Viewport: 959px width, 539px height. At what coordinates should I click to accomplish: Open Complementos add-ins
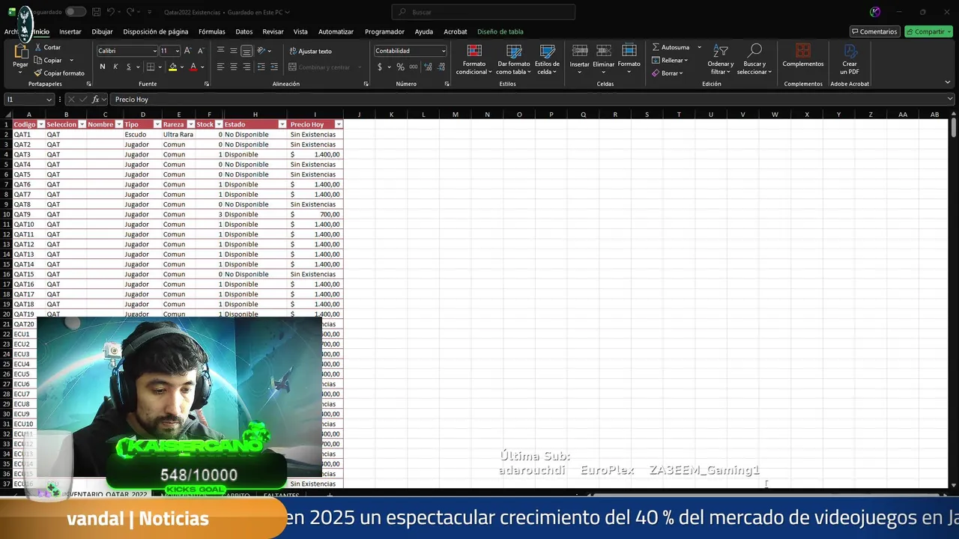coord(803,56)
